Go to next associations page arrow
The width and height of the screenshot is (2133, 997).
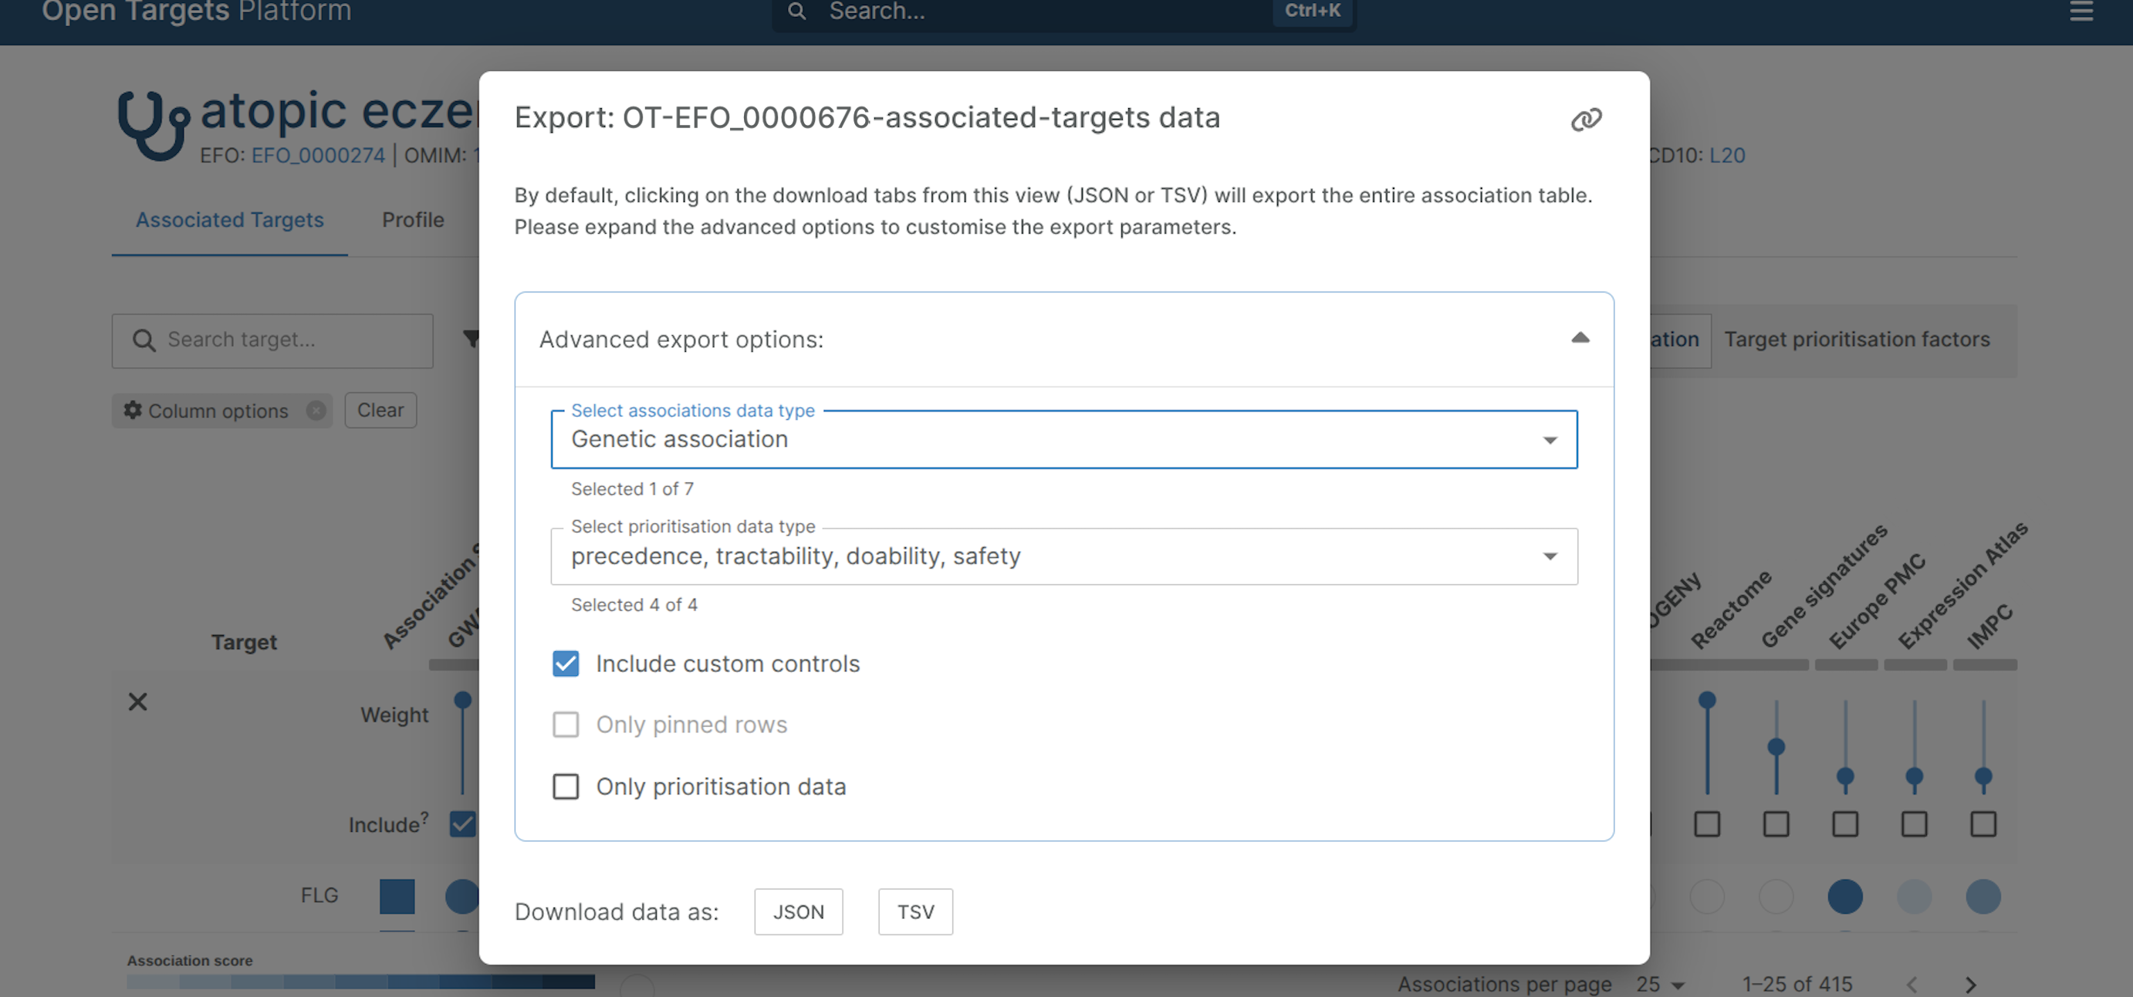point(1970,984)
